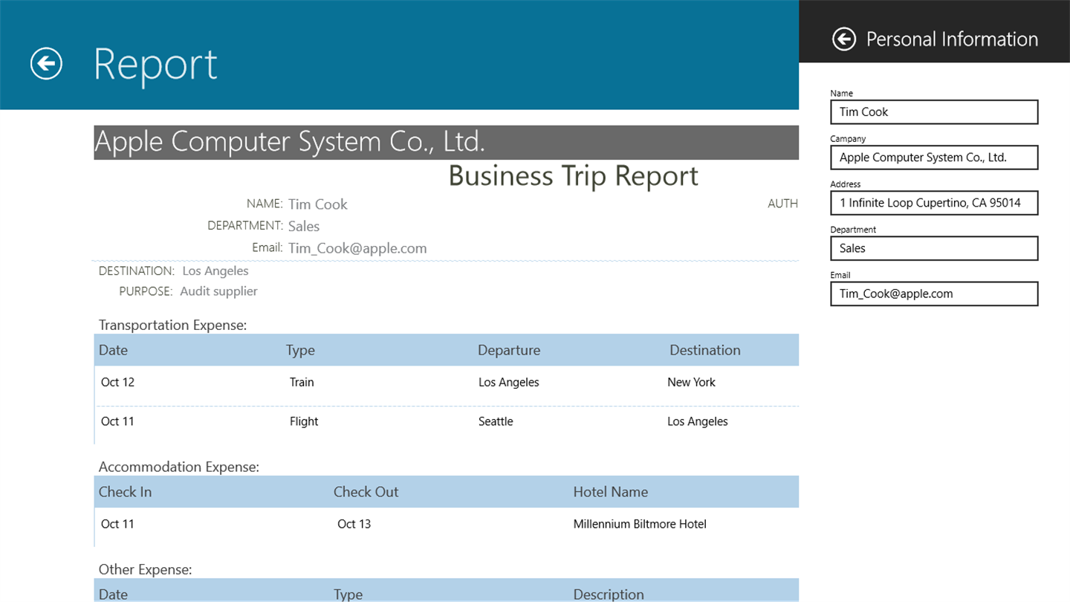This screenshot has height=602, width=1070.
Task: Click the Personal Information panel title
Action: coord(952,39)
